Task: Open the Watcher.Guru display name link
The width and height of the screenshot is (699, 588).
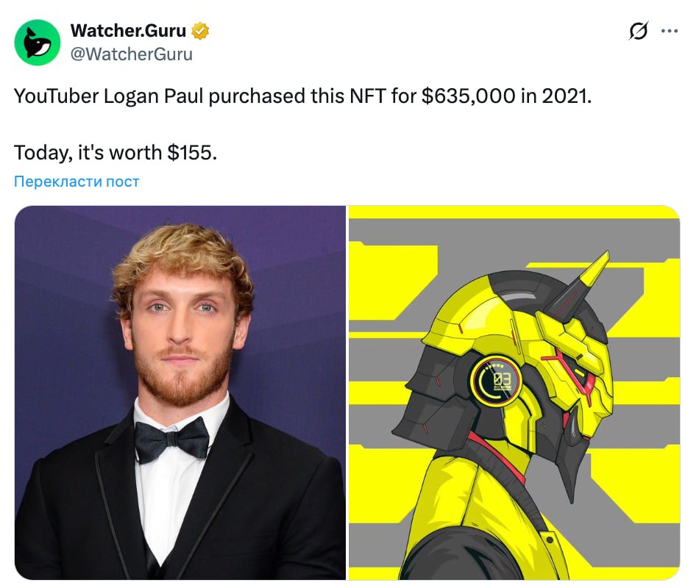Action: 128,31
